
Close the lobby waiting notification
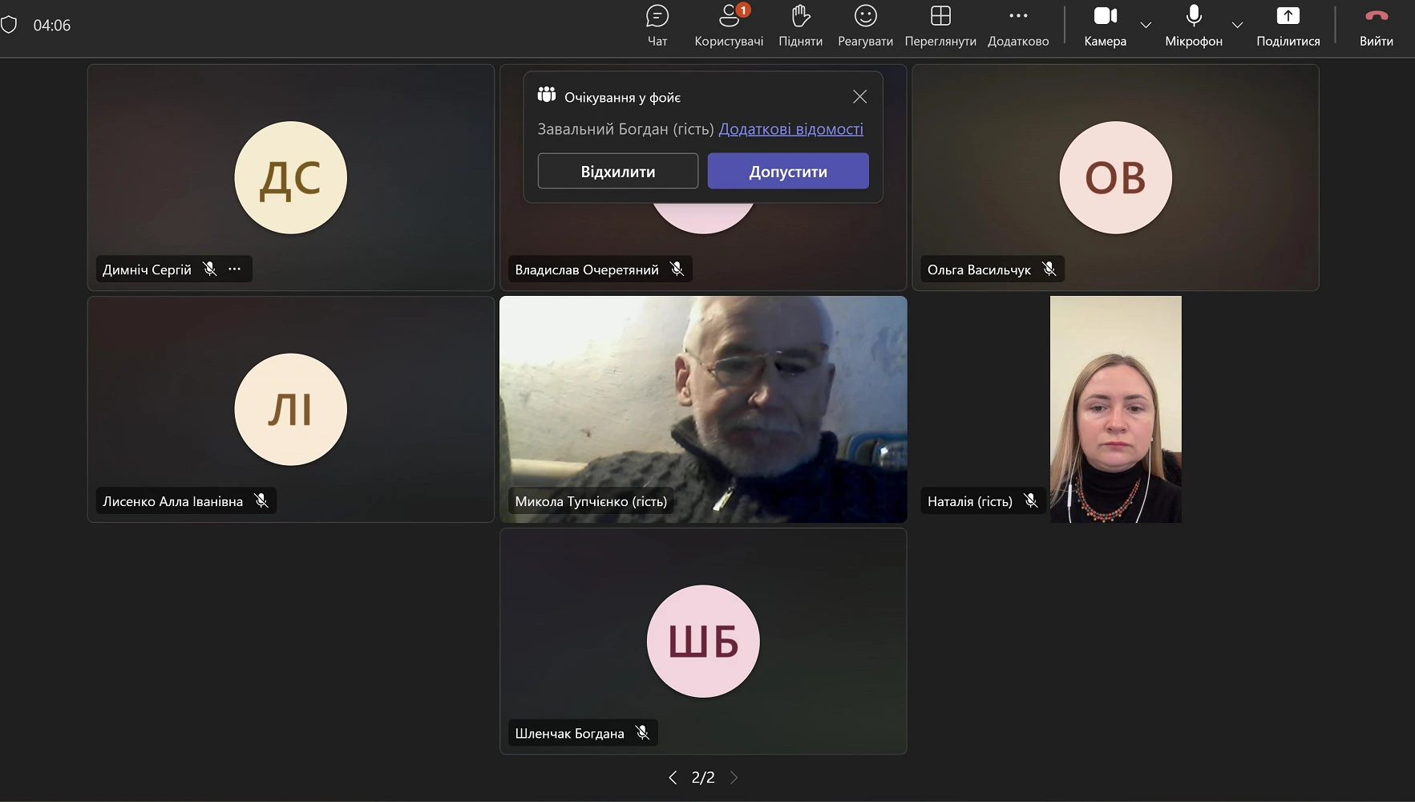pyautogui.click(x=859, y=97)
